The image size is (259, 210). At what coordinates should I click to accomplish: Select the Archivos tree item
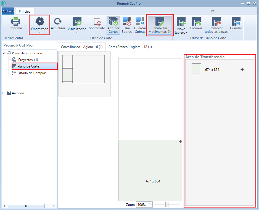pyautogui.click(x=18, y=93)
